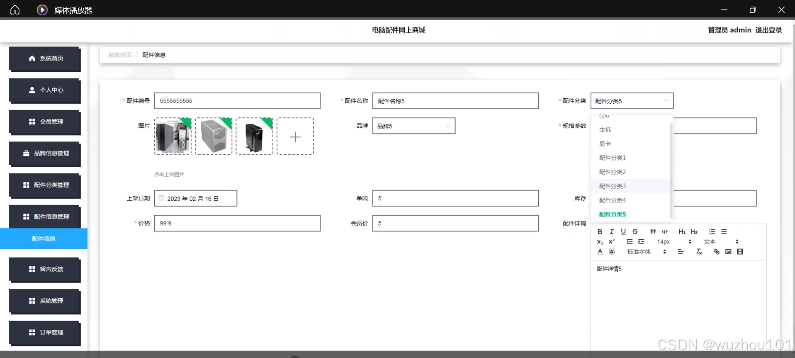Open the 文本 heading style dropdown
This screenshot has width=795, height=358.
721,241
